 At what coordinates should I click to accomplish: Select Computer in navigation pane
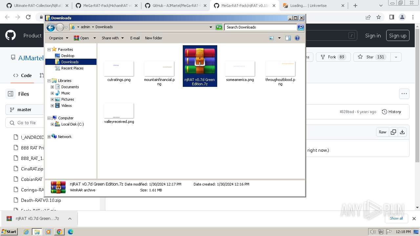click(66, 118)
